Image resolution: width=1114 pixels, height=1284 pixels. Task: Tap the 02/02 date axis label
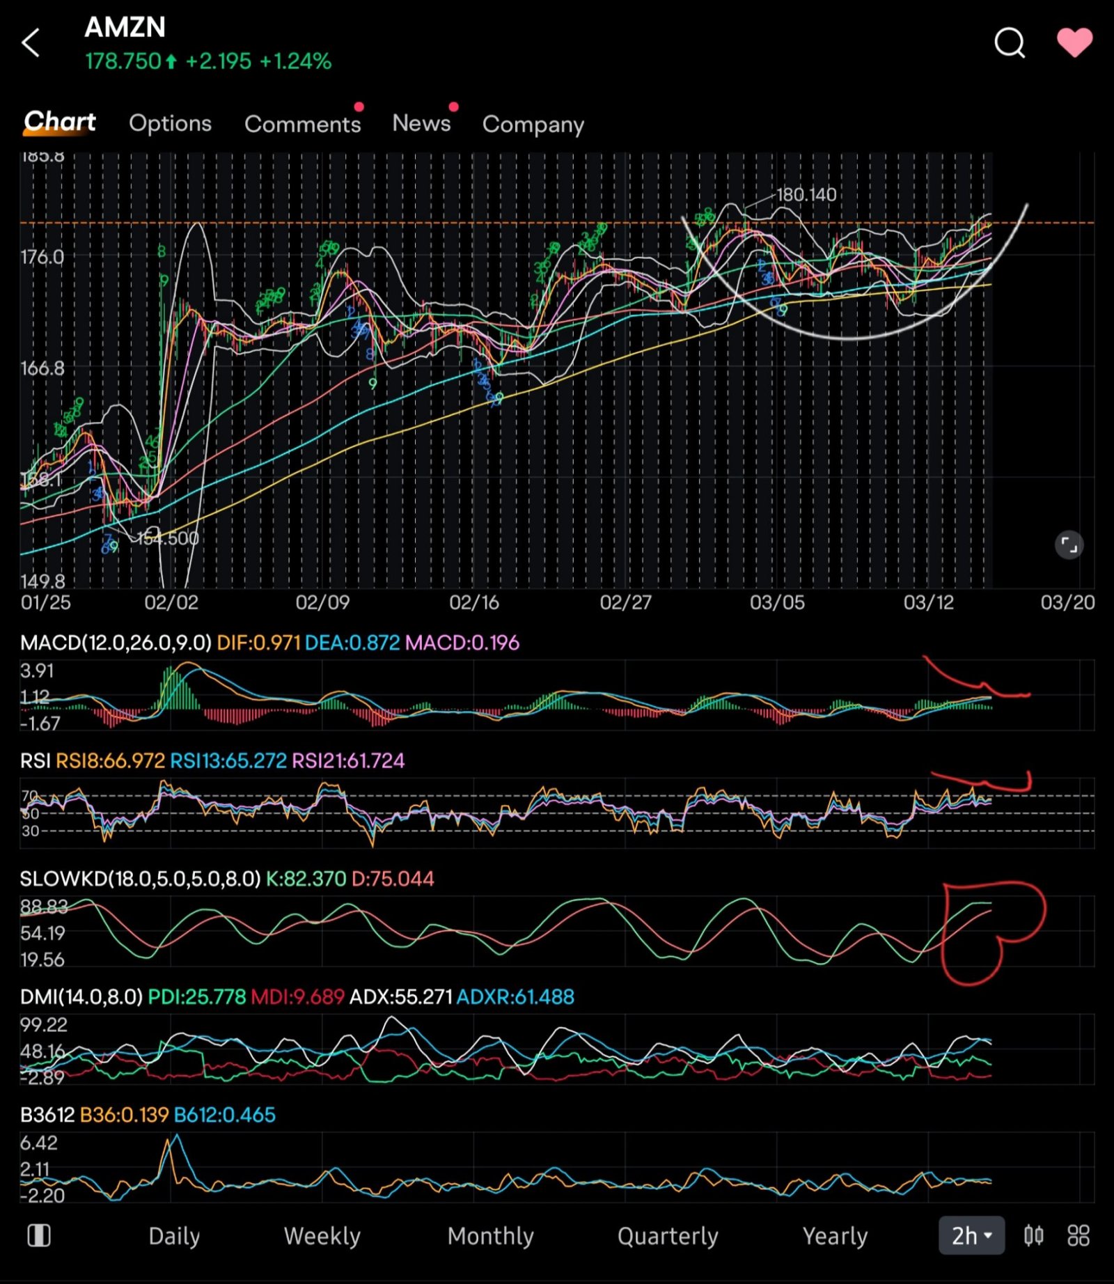point(171,602)
